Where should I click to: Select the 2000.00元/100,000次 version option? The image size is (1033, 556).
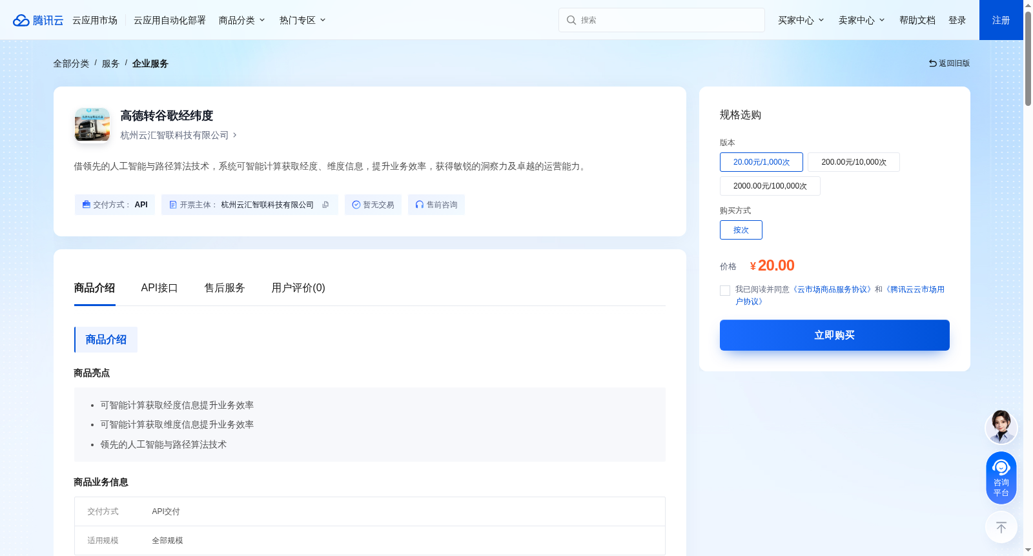click(770, 186)
